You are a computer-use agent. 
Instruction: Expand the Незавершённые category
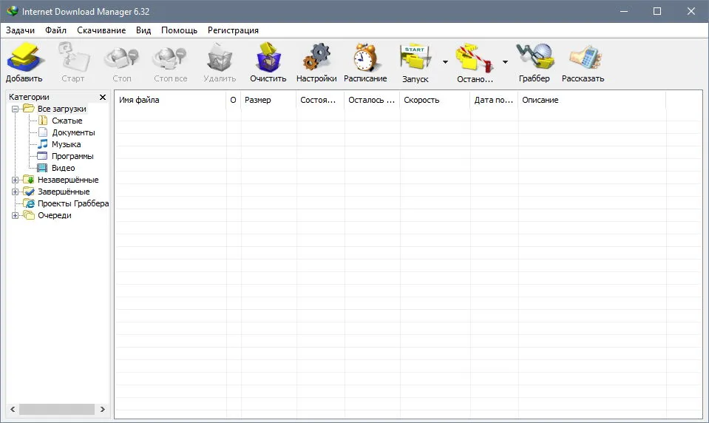pos(15,180)
